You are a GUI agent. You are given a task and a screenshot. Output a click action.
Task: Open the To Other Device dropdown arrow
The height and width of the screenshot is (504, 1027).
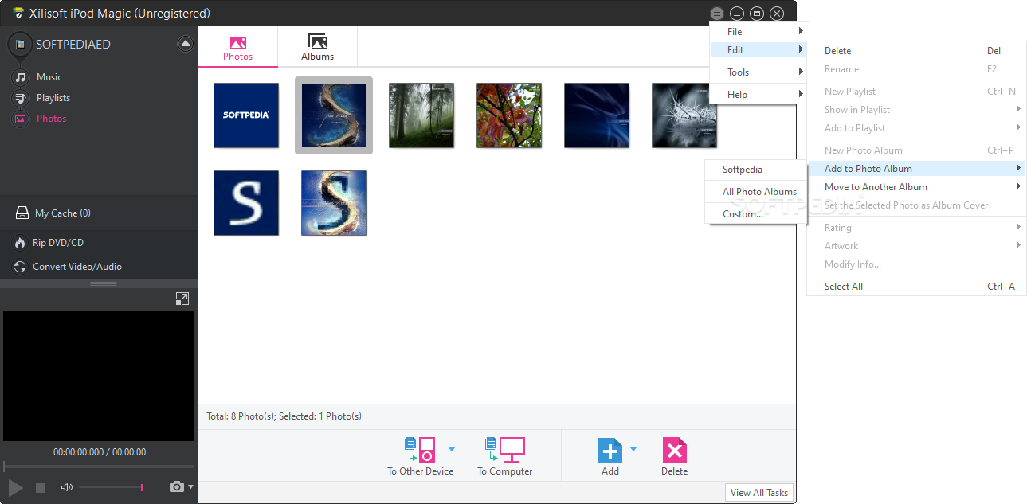pyautogui.click(x=451, y=449)
